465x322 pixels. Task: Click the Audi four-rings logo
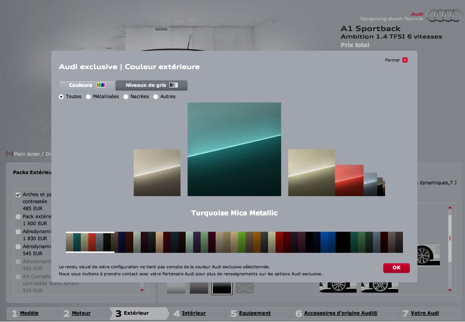click(x=444, y=16)
